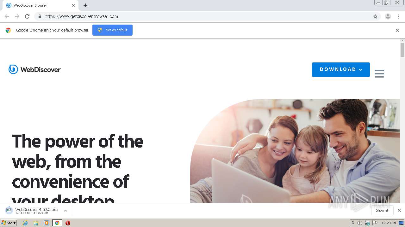The image size is (405, 227).
Task: Close the downloads bar
Action: (399, 210)
